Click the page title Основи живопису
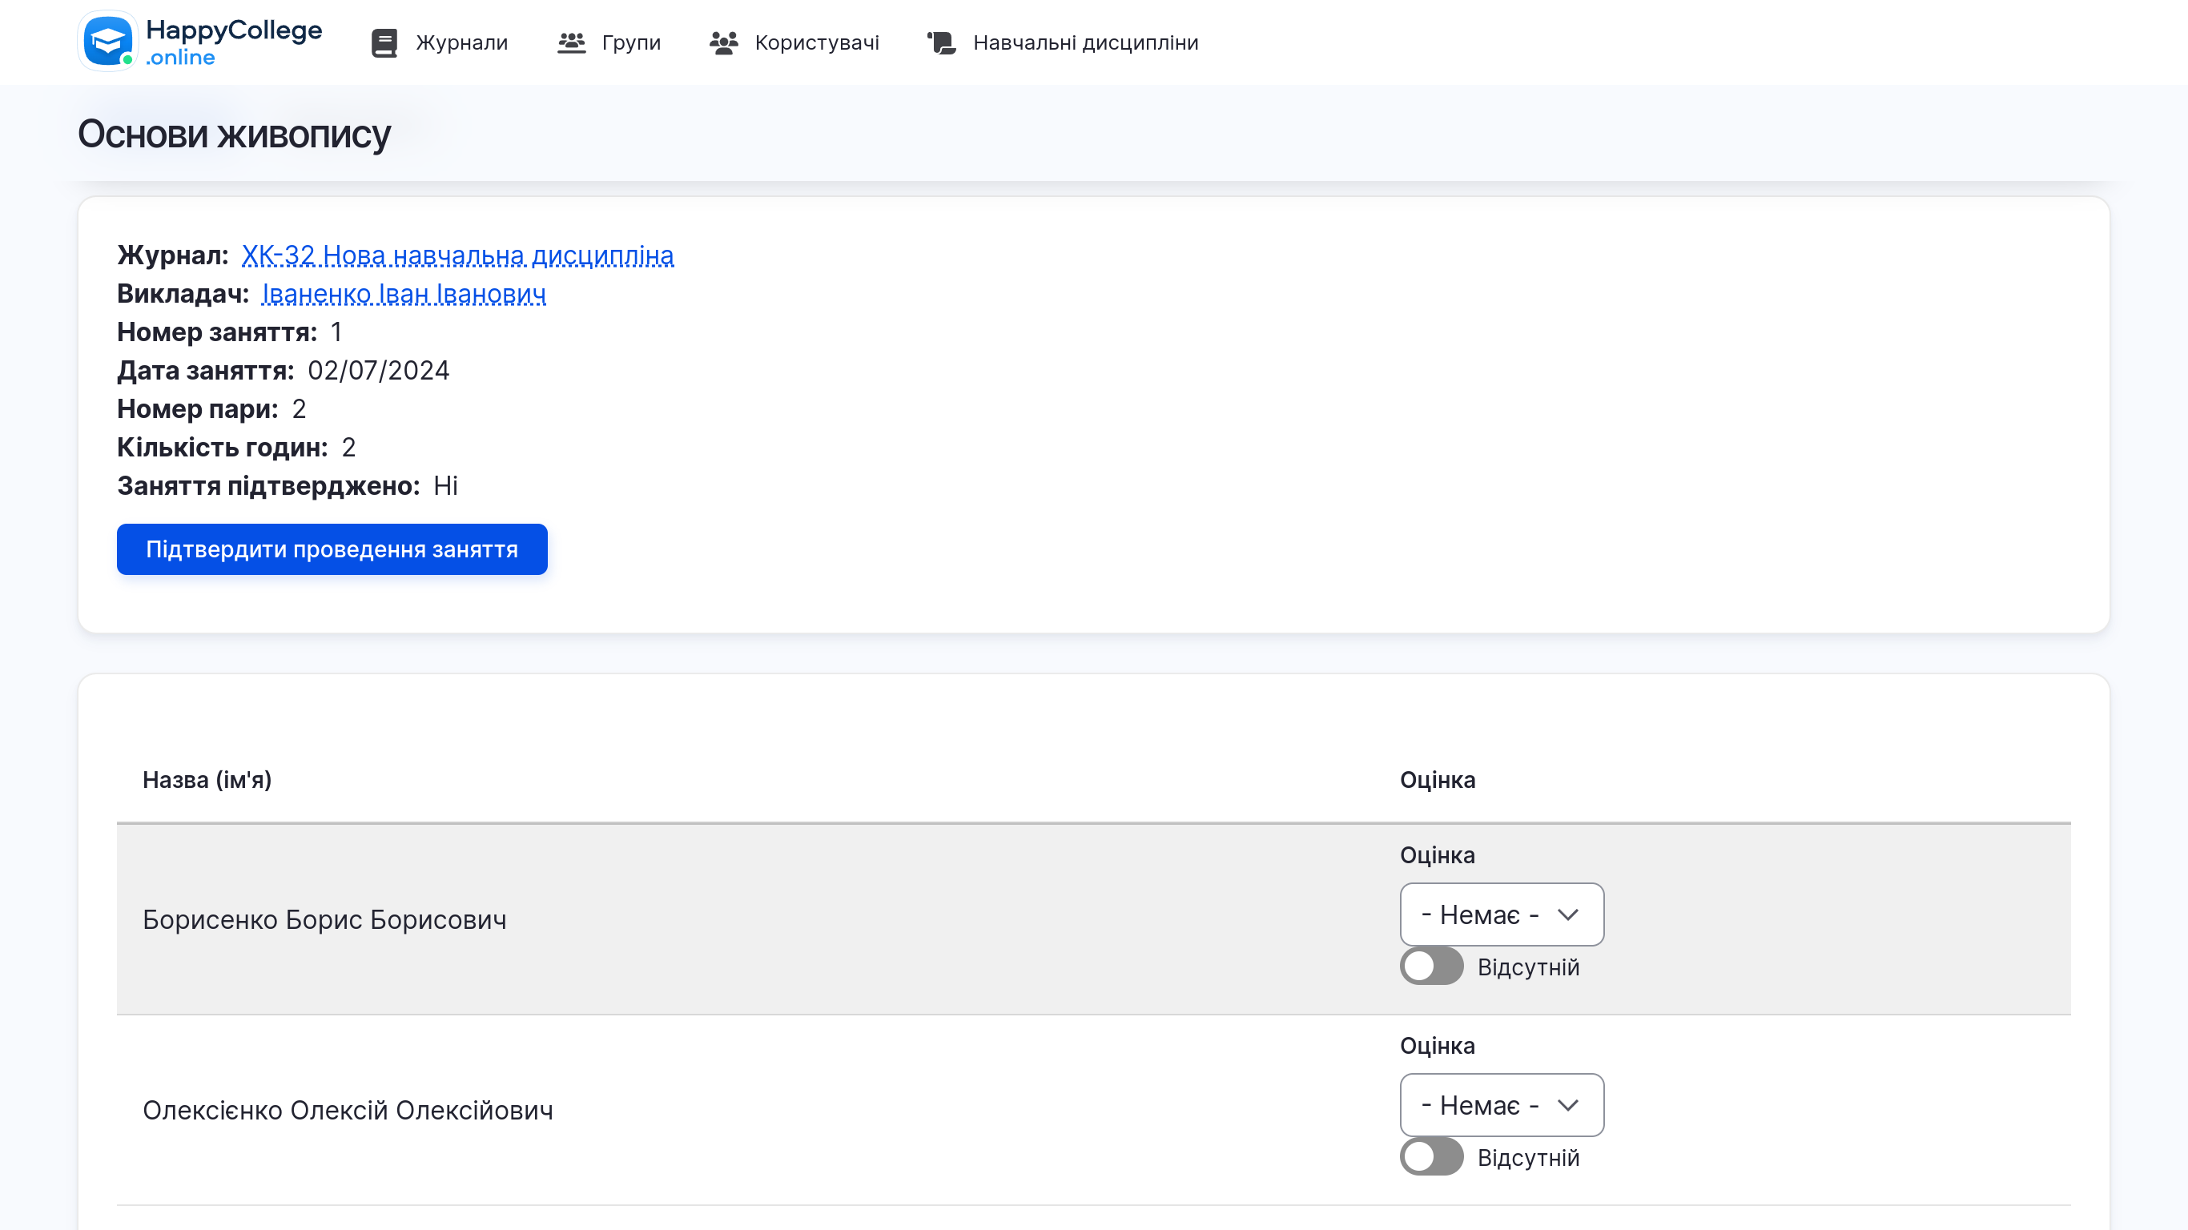The width and height of the screenshot is (2188, 1230). coord(233,135)
